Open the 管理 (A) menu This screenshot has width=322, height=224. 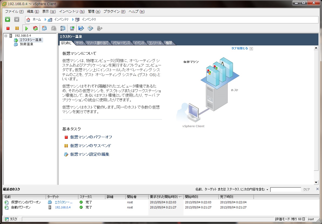(94, 12)
